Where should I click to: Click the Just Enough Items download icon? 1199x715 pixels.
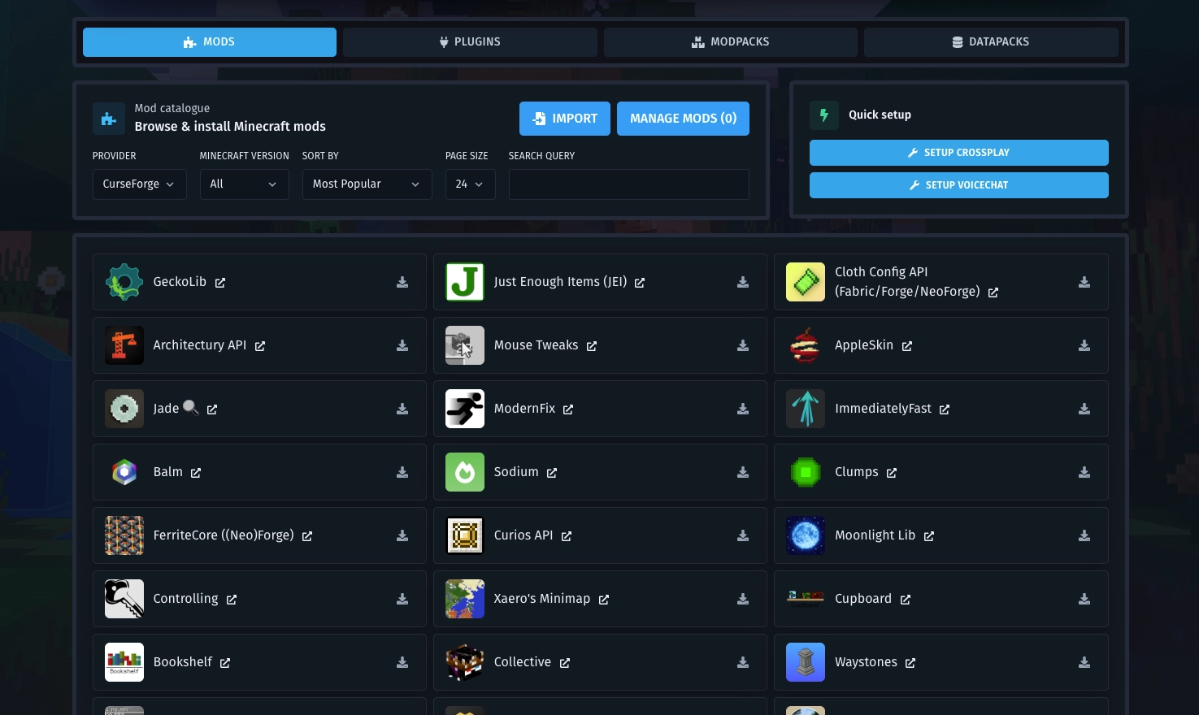(743, 282)
